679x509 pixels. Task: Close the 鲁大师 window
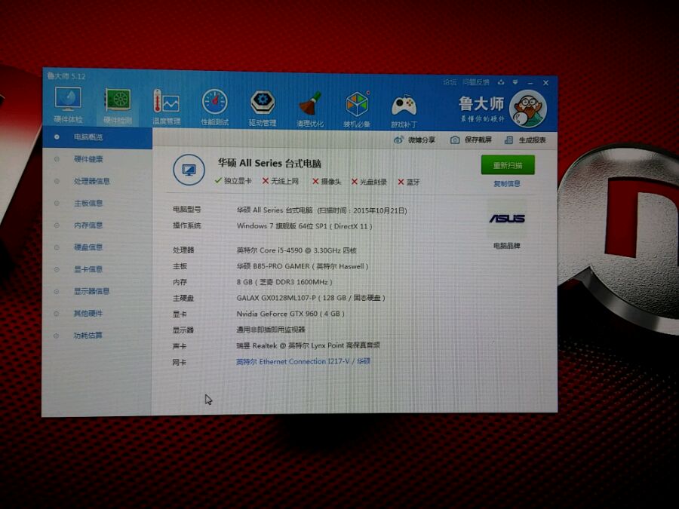(545, 83)
